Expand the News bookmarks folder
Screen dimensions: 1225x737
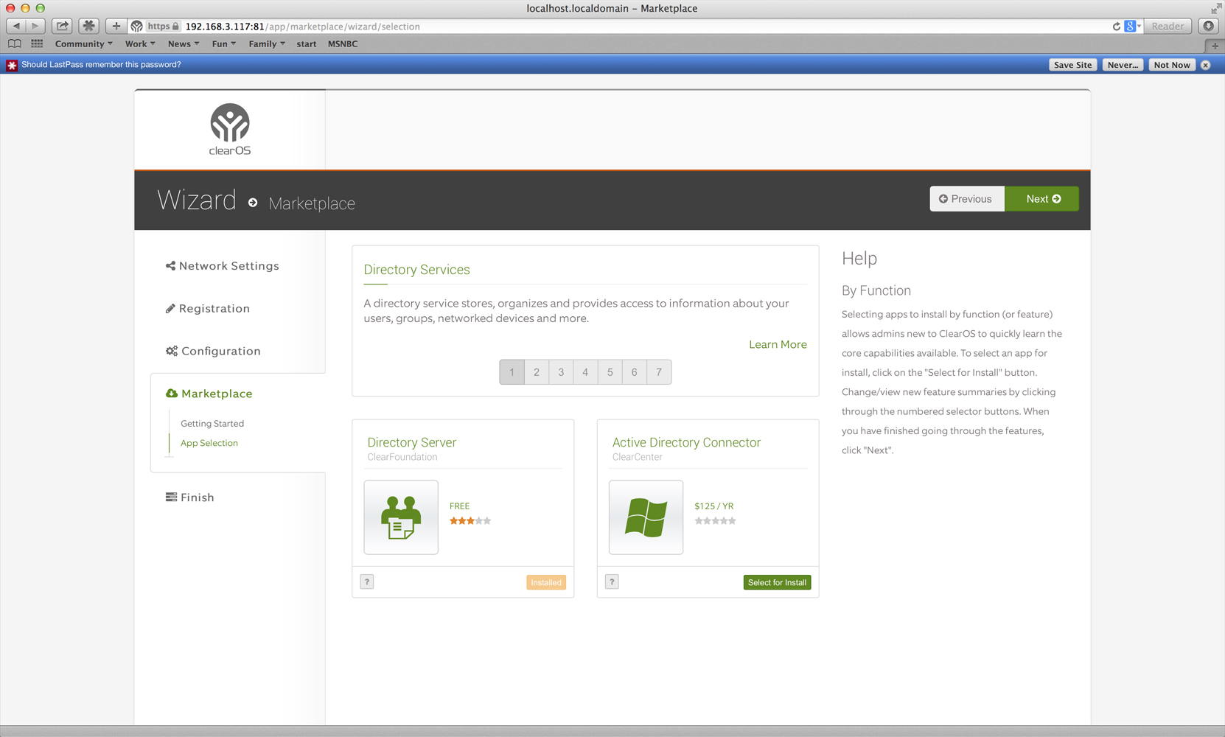[x=184, y=44]
